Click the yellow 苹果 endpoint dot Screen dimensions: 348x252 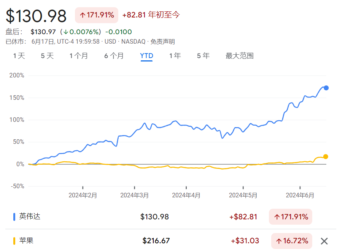(x=326, y=156)
